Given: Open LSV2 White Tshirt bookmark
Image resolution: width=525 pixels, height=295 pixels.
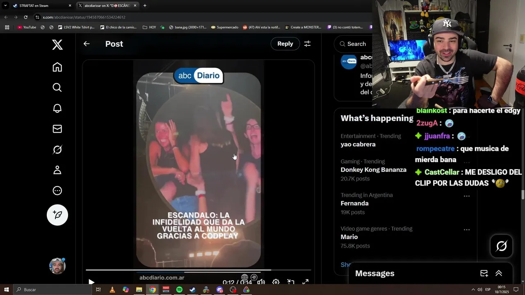Looking at the screenshot, I should click(76, 27).
